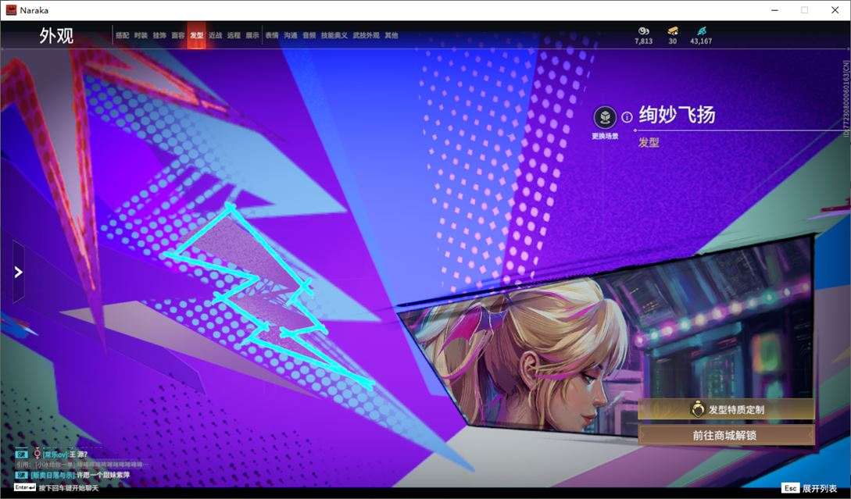This screenshot has width=851, height=499.
Task: Click the 发型特质定制 button
Action: coord(726,409)
